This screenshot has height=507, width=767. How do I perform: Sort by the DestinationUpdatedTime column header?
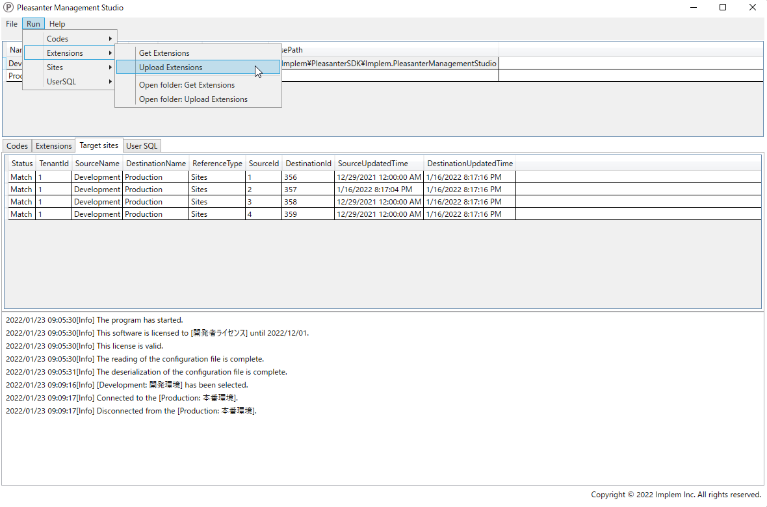click(470, 164)
